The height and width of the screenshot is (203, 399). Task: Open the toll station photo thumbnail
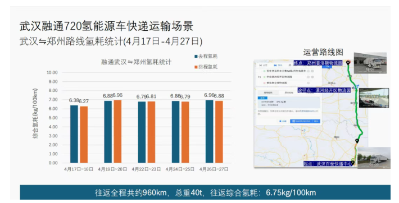(374, 98)
